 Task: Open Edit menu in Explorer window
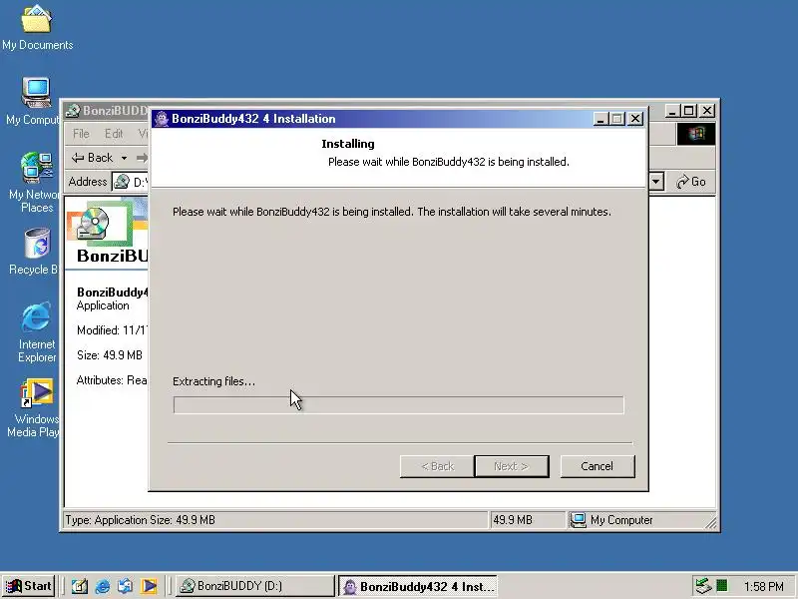pyautogui.click(x=114, y=134)
